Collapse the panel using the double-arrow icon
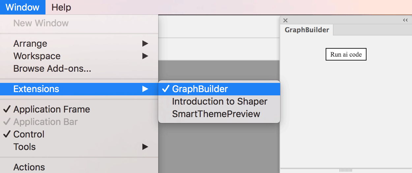412x173 pixels. [x=405, y=20]
